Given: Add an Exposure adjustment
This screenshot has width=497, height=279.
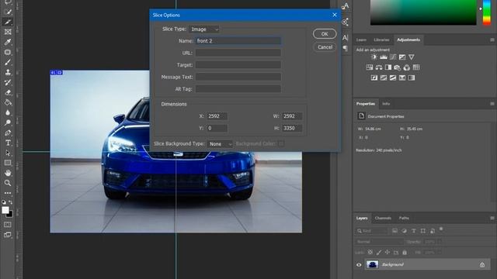Looking at the screenshot, I should point(402,57).
